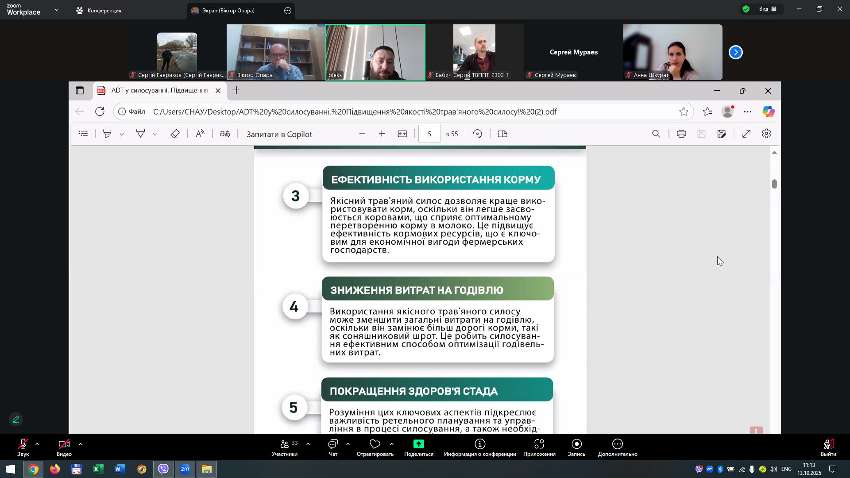Viewport: 850px width, 478px height.
Task: Turn on camera with Video button
Action: 64,444
